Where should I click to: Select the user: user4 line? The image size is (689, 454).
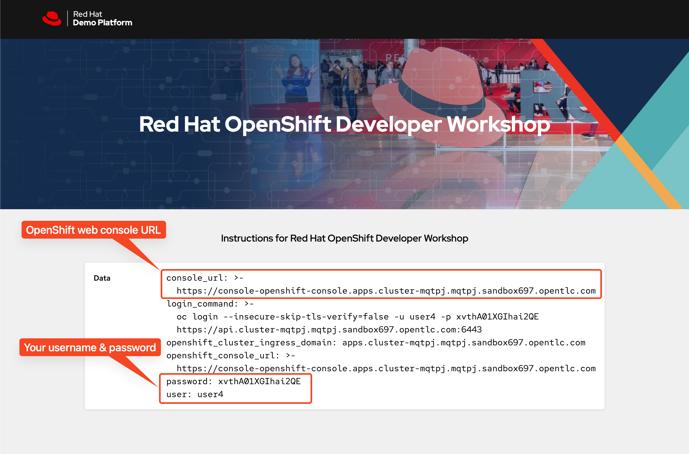(x=195, y=394)
